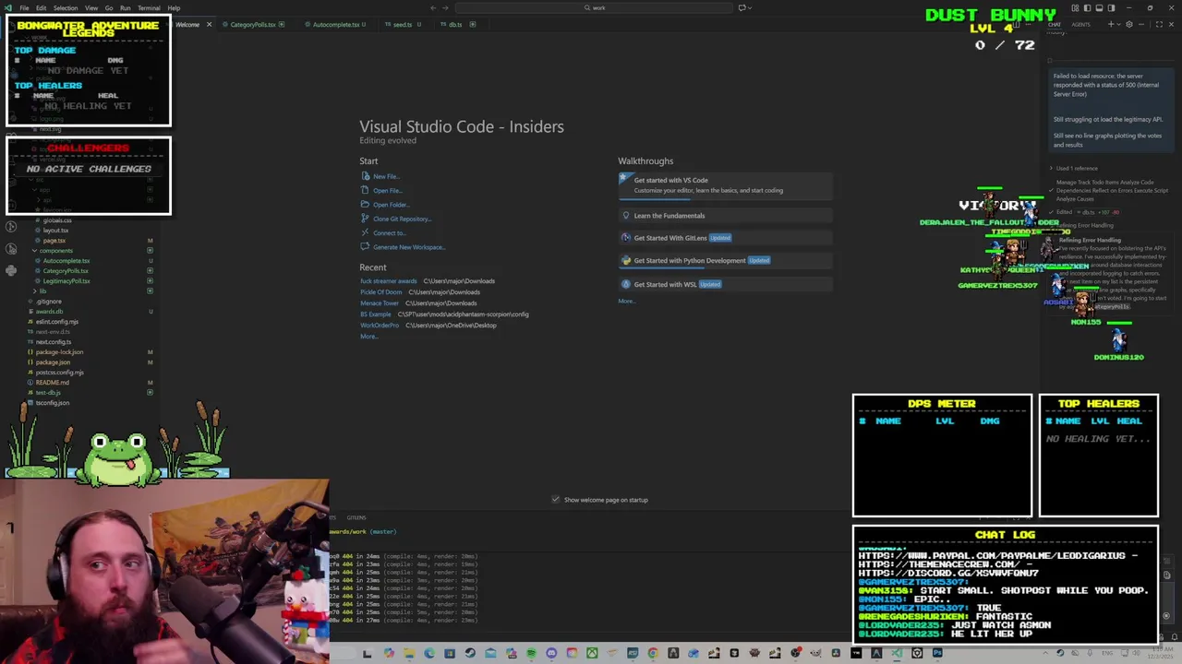Click the Open Folder... link

pos(391,205)
